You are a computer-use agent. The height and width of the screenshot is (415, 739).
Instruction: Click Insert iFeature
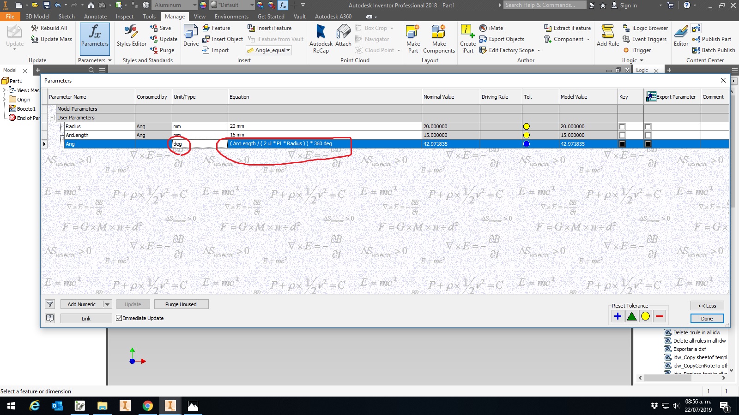click(270, 28)
